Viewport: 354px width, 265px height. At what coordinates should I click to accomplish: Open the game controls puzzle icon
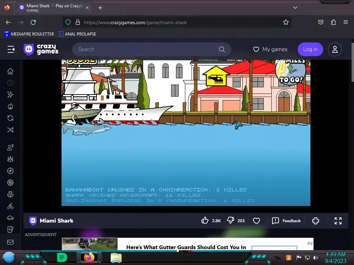316,220
